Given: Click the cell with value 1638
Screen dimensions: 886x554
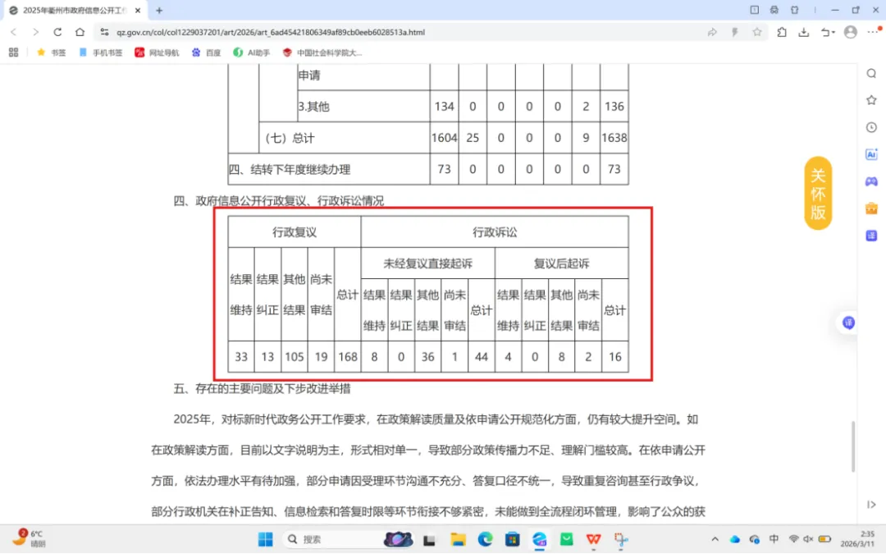Looking at the screenshot, I should [x=614, y=137].
